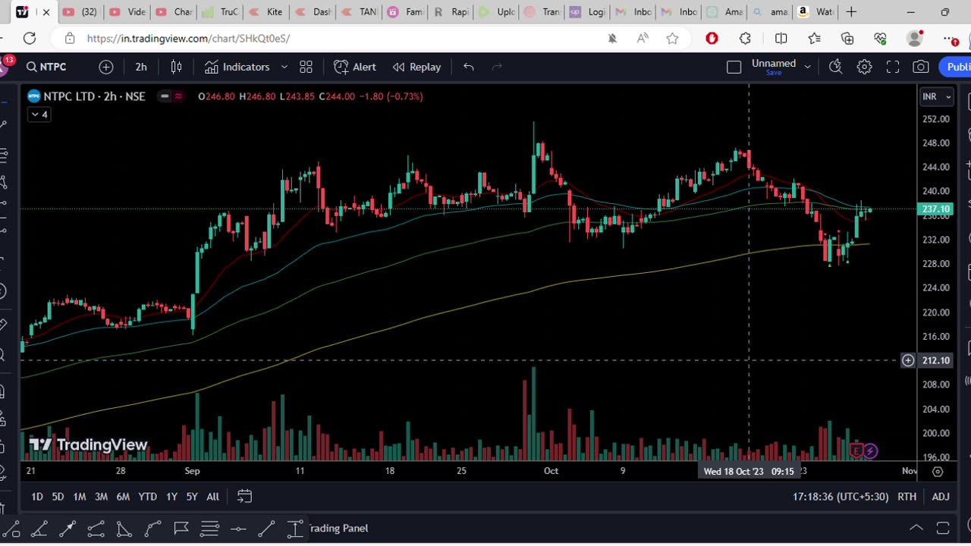Select the 5Y time range
971x546 pixels.
(192, 497)
